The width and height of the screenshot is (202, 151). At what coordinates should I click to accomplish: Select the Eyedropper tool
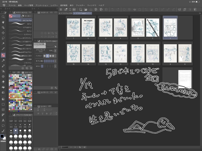[3, 49]
